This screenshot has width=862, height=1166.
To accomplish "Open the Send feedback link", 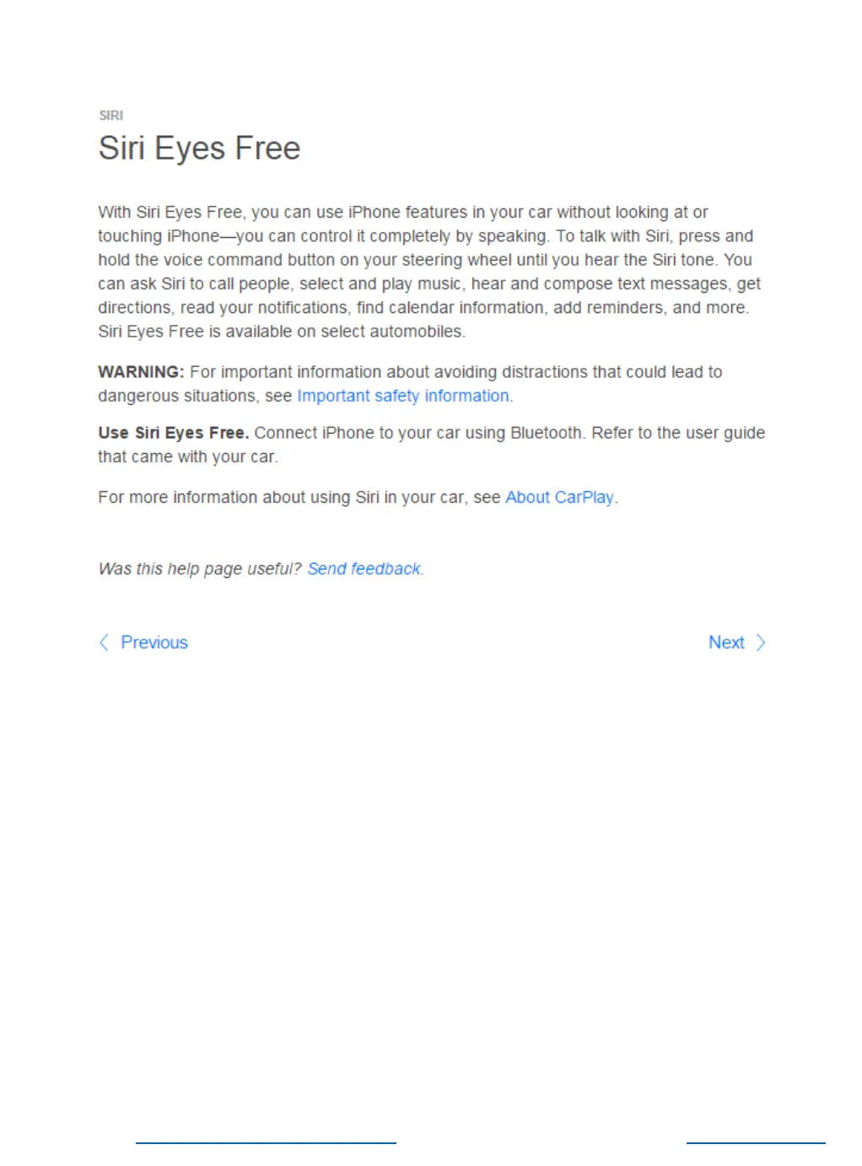I will point(364,569).
